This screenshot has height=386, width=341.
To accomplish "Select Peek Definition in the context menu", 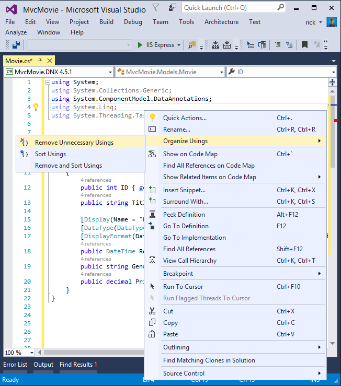I will click(x=184, y=215).
